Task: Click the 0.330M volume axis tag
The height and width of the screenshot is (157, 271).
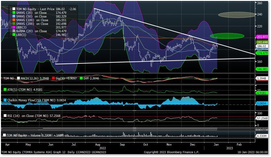Action: [262, 136]
